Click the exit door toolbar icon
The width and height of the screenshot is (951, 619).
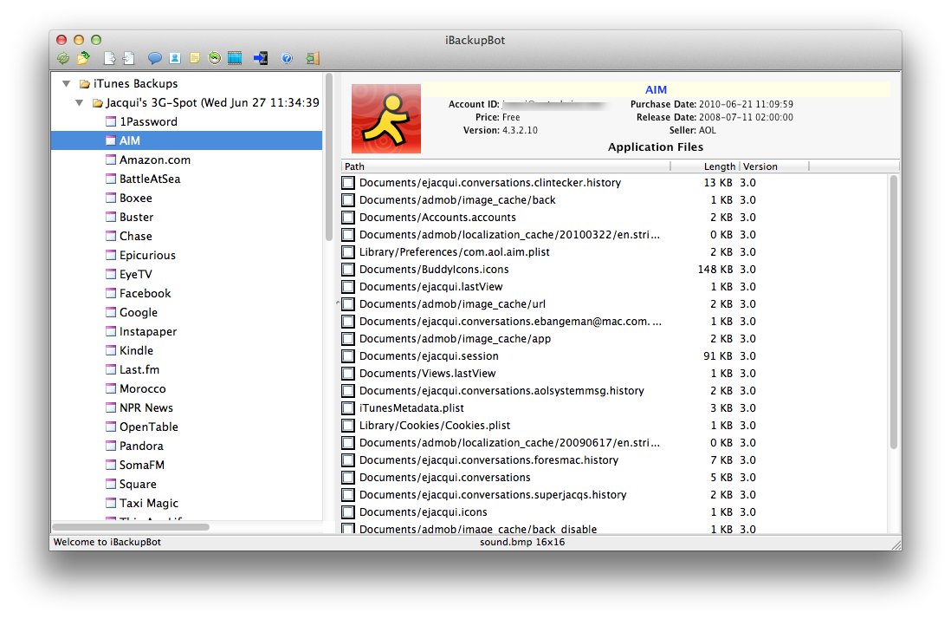(x=313, y=58)
